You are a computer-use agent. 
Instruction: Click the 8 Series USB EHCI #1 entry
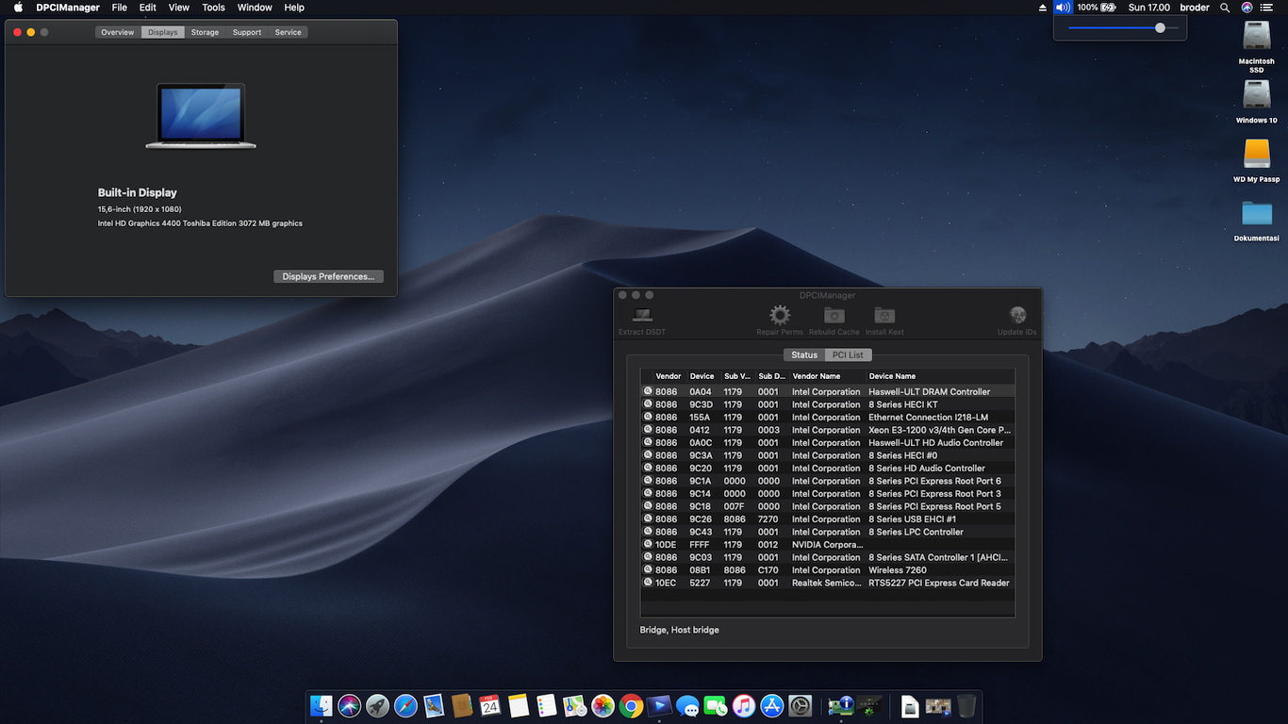(913, 518)
